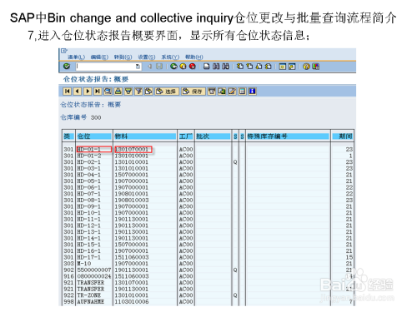Select material cell 1301070001 in HD-01-1 row
Screen dimensions: 417x312
133,149
